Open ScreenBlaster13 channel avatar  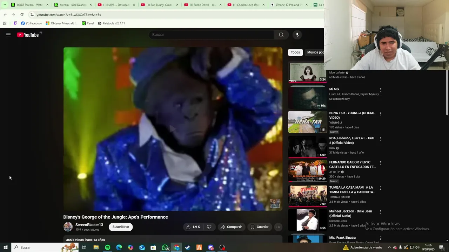coord(68,227)
